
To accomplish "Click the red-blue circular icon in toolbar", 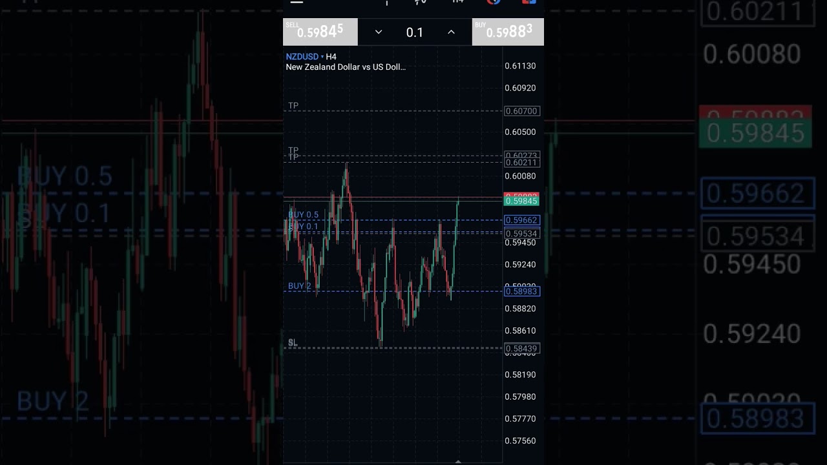I will [494, 2].
